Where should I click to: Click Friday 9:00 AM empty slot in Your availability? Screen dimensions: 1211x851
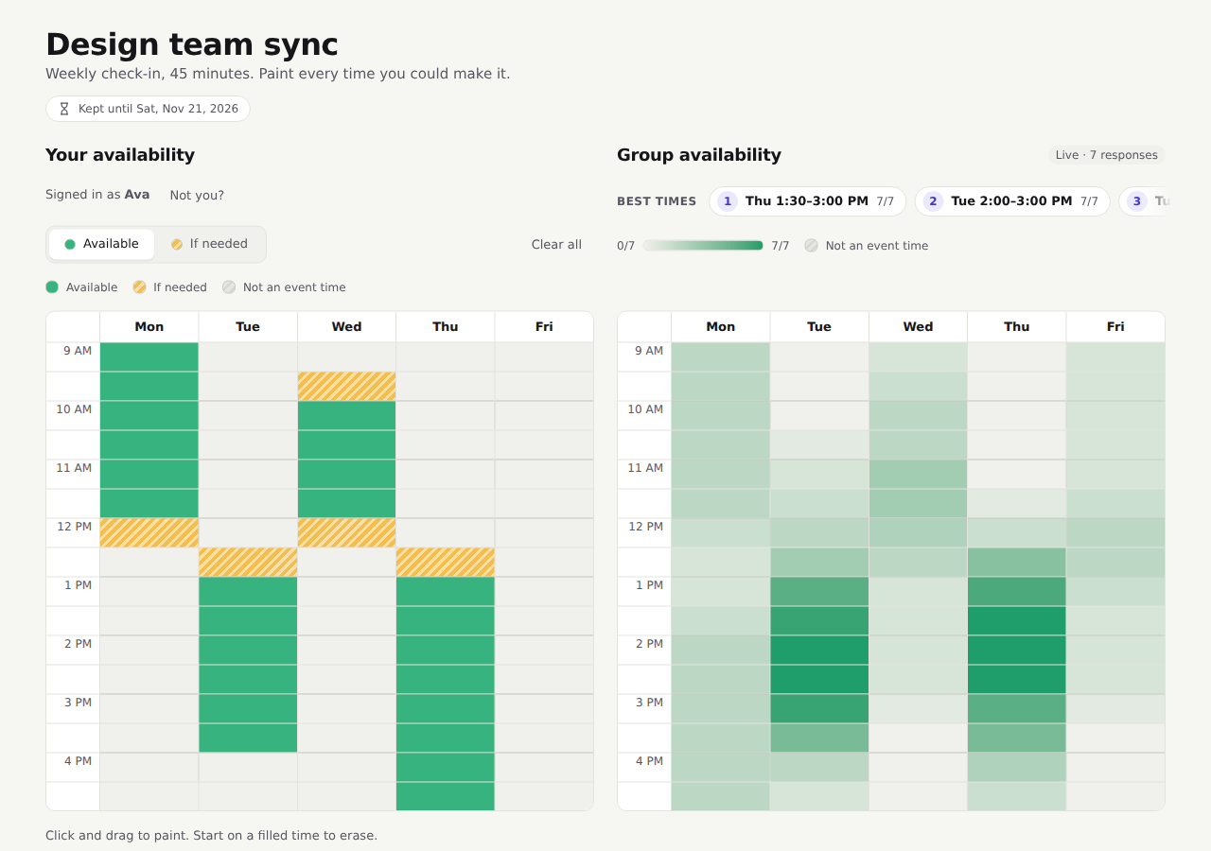(x=544, y=357)
